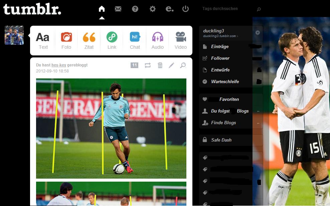Click the trash delete icon on post

pos(160,65)
